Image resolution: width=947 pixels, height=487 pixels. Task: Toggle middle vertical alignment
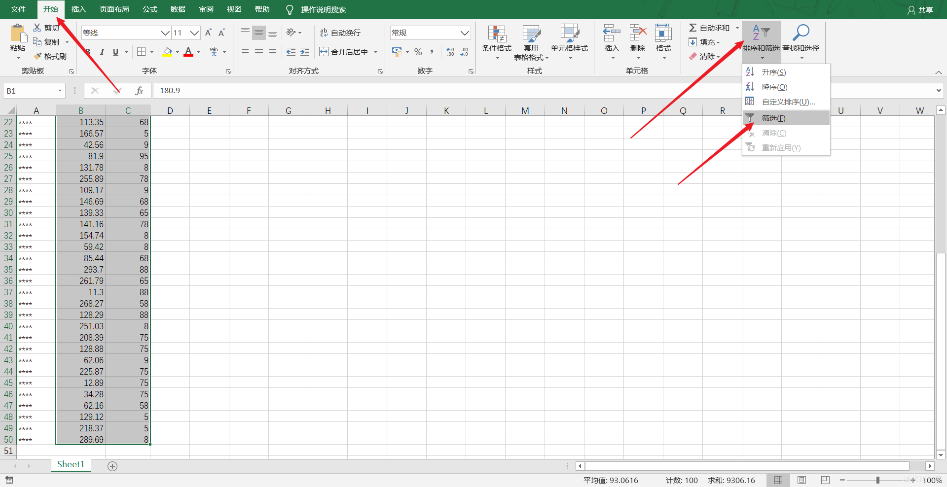[x=259, y=33]
